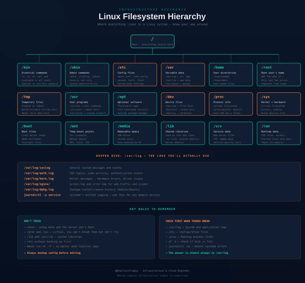Open the /mnt Temp mount points card
Screen dimensions: 305x283
(x=87, y=133)
